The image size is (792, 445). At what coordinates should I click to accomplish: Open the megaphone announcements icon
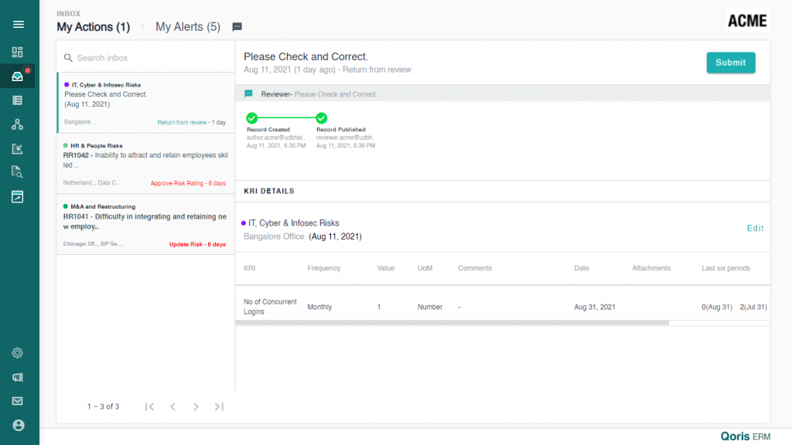point(17,377)
